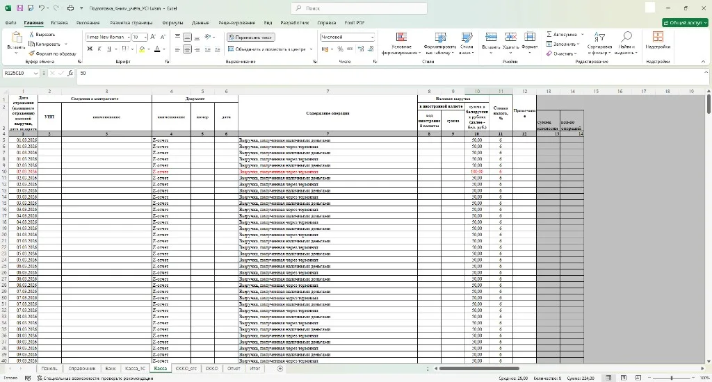Apply the borders icon

pyautogui.click(x=125, y=49)
